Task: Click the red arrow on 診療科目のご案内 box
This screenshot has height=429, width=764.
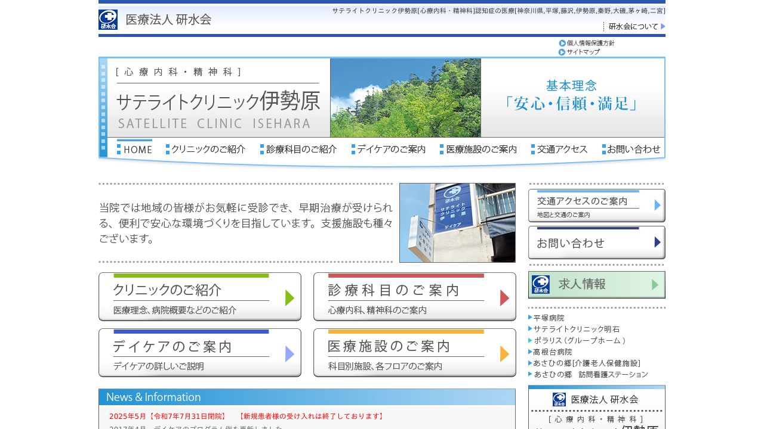Action: click(504, 297)
